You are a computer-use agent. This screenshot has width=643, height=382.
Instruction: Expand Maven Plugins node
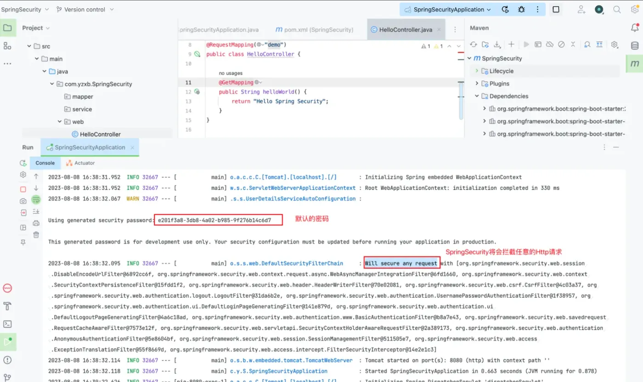click(x=477, y=84)
